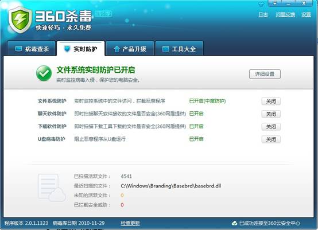Click the 下载软件防护 label
This screenshot has height=230, width=318.
(52, 126)
